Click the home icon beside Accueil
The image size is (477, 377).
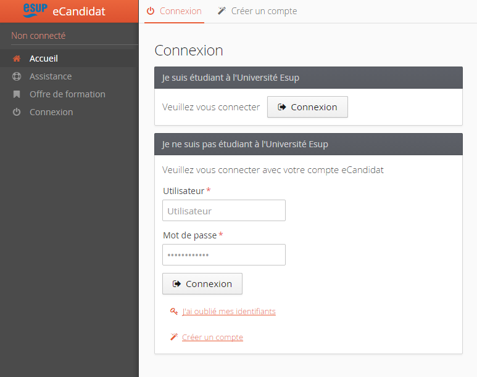point(17,59)
